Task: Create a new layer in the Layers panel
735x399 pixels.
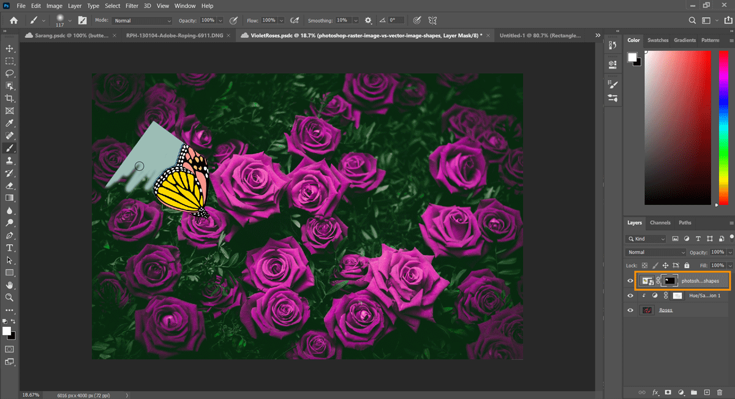Action: [x=707, y=392]
